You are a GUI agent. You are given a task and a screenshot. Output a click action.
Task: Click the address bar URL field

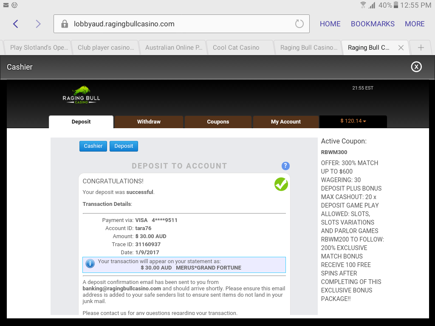point(181,24)
